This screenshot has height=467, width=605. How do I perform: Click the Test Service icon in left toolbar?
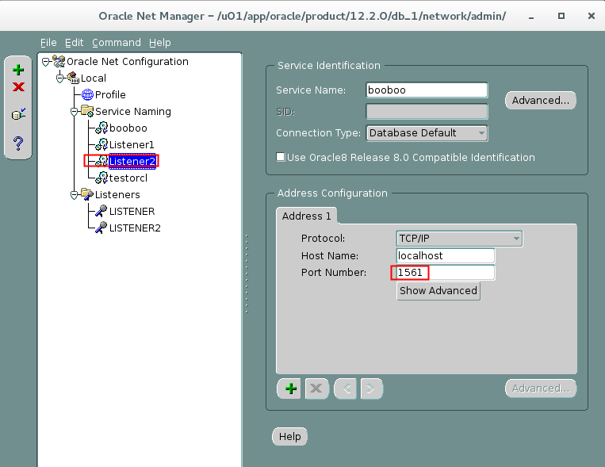coord(18,115)
